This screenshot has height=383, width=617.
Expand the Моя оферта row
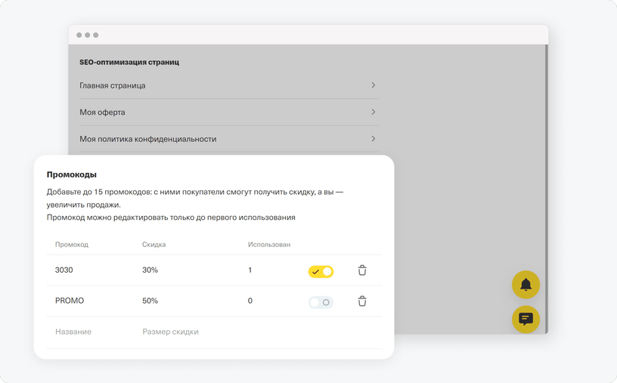[229, 112]
